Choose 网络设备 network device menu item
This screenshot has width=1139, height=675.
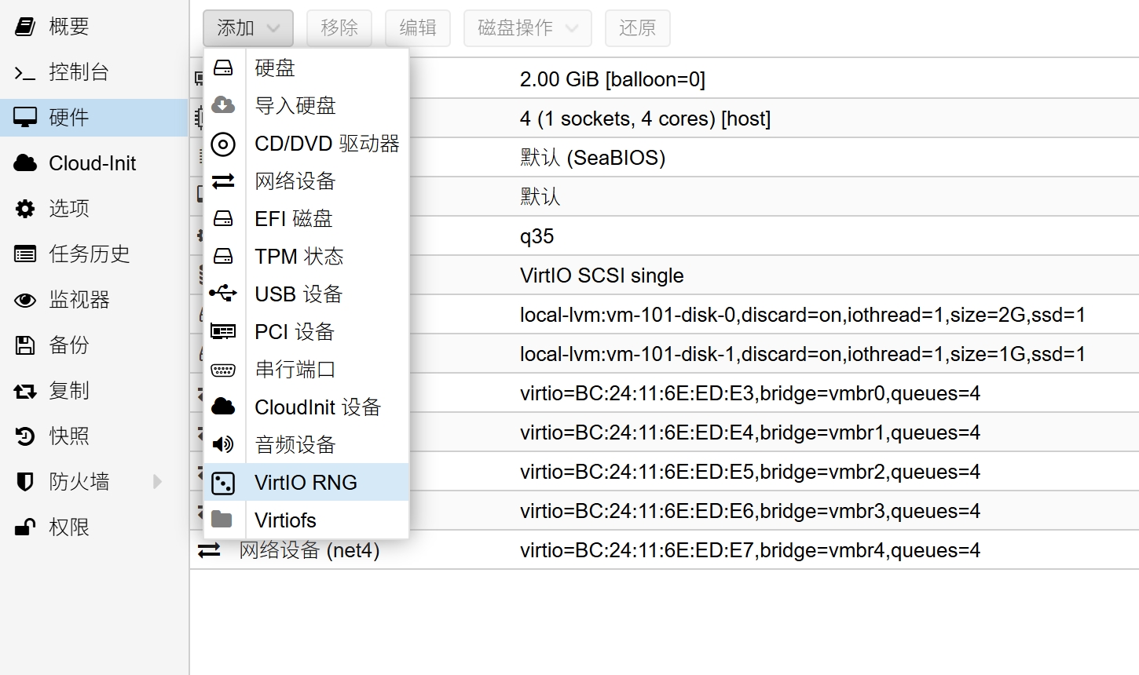(x=295, y=181)
